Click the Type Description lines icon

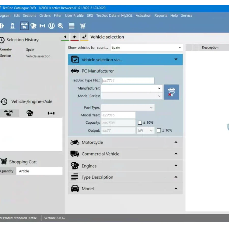75,177
